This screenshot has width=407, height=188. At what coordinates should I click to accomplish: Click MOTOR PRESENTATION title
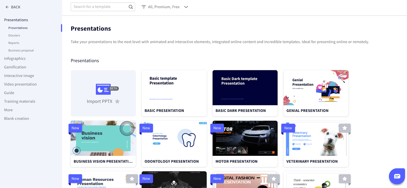click(236, 162)
